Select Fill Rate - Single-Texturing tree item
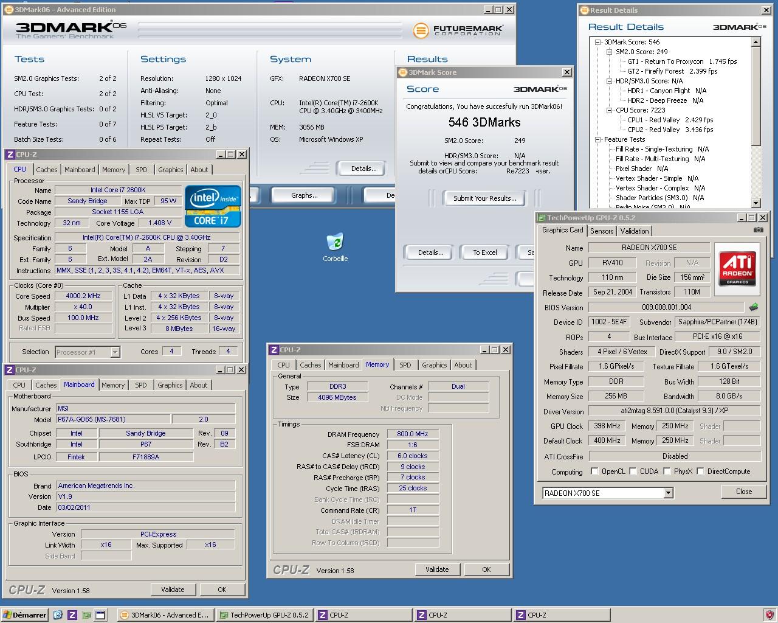Image resolution: width=778 pixels, height=623 pixels. 662,149
